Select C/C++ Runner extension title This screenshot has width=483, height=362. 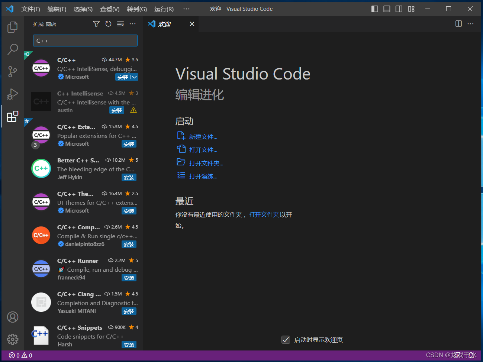(x=78, y=261)
